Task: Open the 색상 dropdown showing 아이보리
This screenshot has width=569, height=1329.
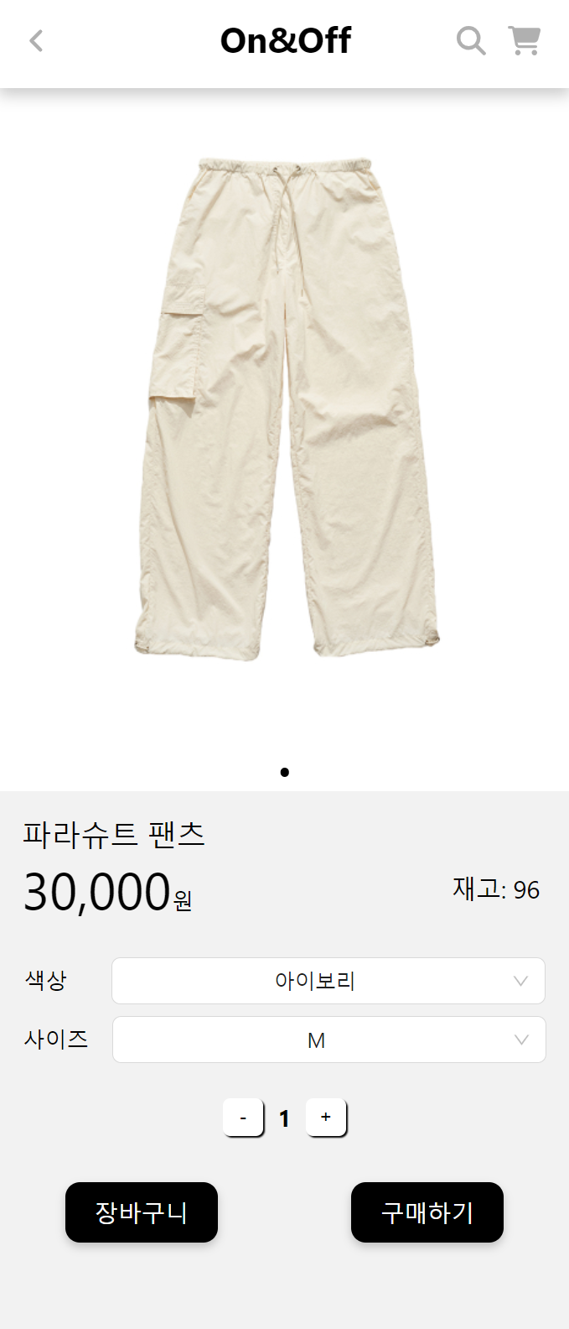Action: (328, 981)
